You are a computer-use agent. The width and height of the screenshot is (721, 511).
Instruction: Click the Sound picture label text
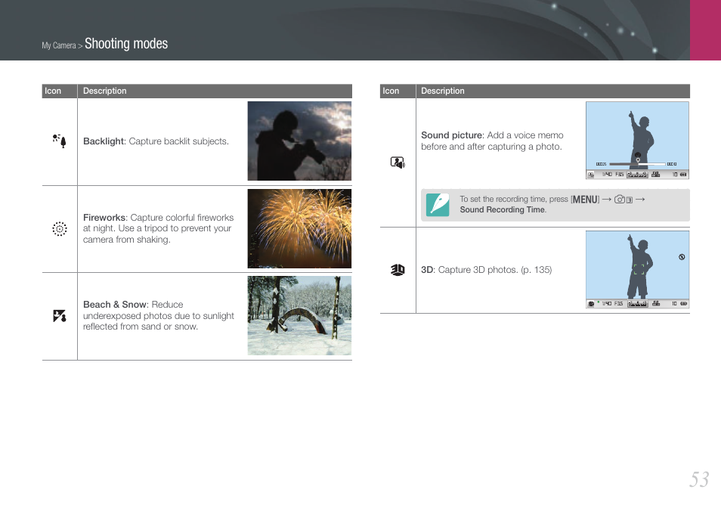pos(452,135)
